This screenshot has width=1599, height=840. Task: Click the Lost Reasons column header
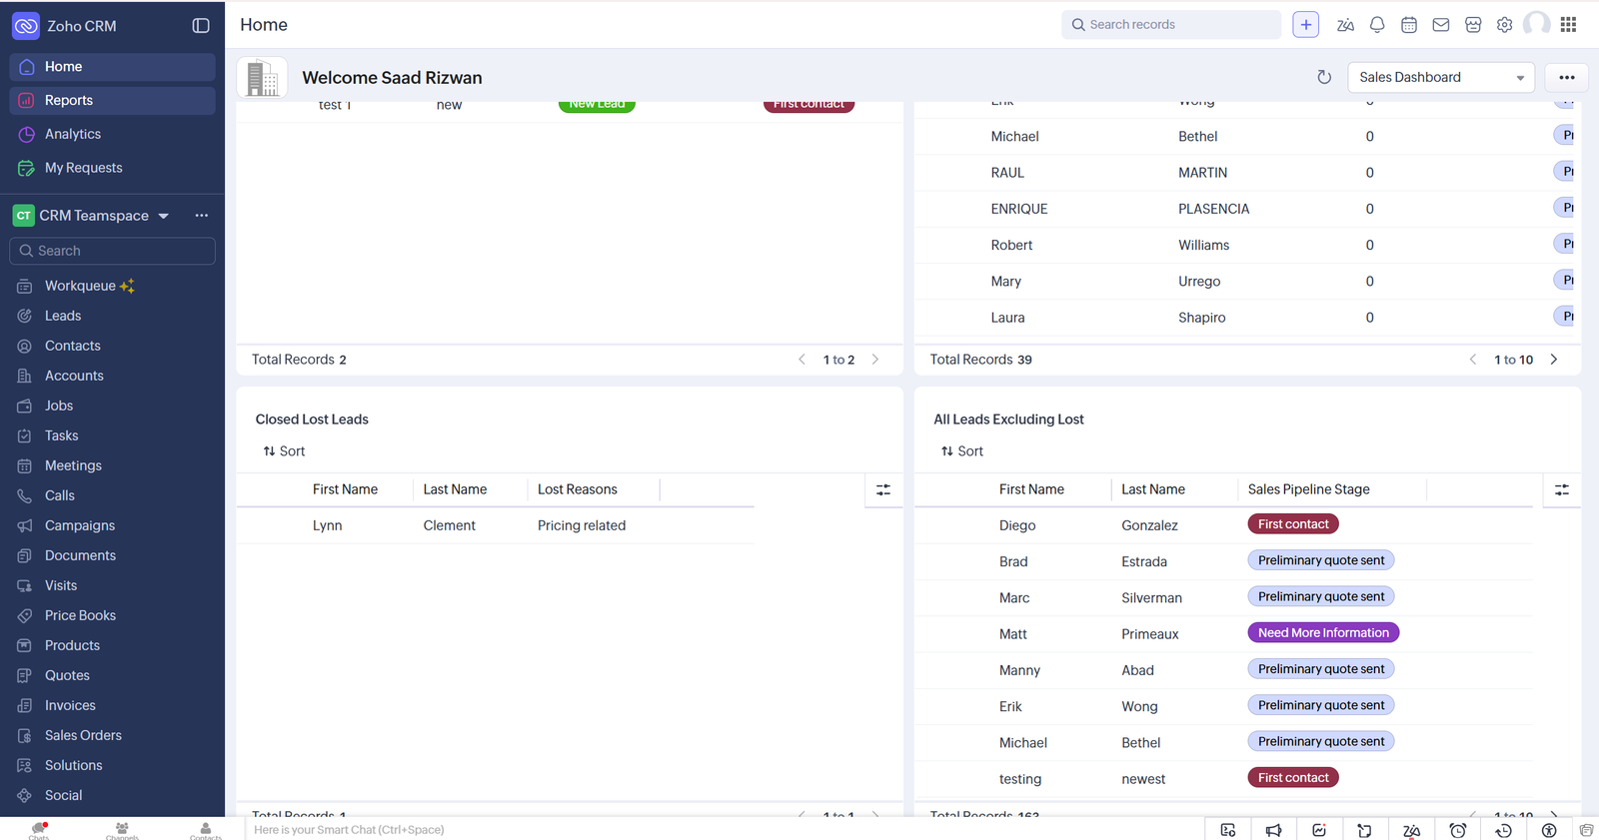pos(578,489)
